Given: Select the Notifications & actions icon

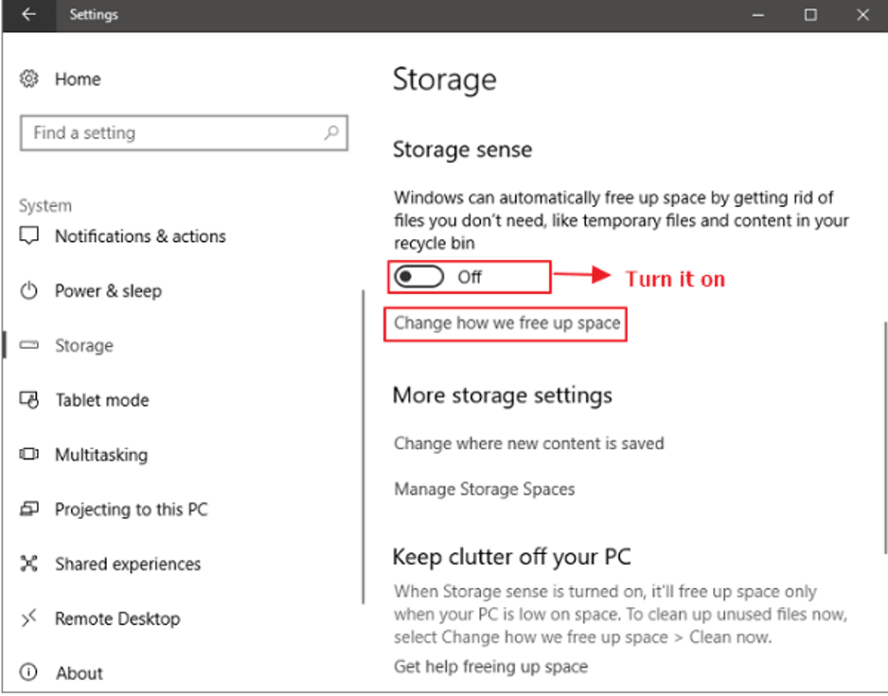Looking at the screenshot, I should pyautogui.click(x=29, y=236).
